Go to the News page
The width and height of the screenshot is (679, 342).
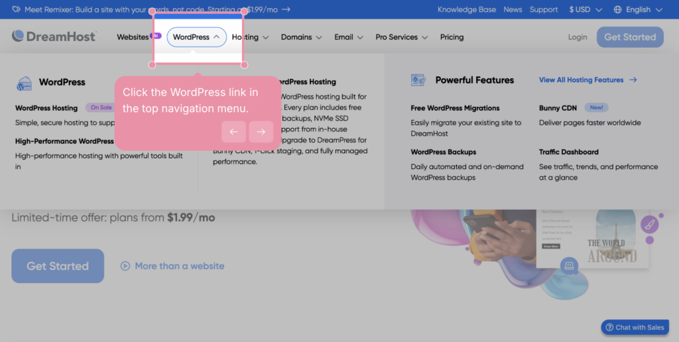[x=513, y=9]
